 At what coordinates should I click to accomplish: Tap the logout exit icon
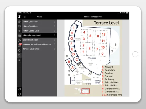coord(19,89)
